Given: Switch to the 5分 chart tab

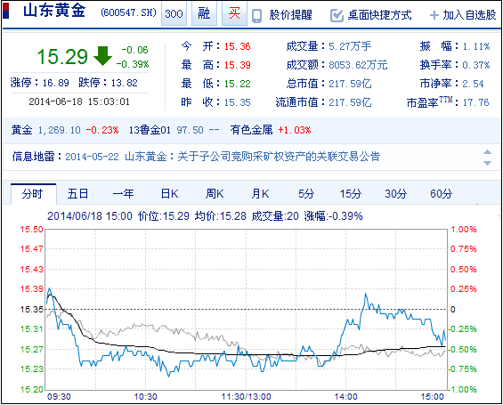Looking at the screenshot, I should pyautogui.click(x=306, y=194).
